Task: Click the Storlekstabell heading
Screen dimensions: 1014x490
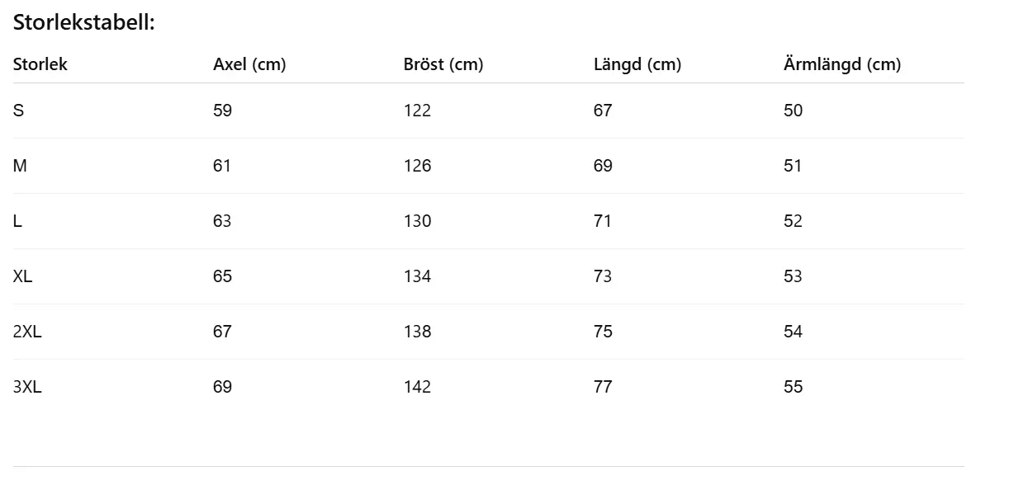Action: click(x=84, y=23)
